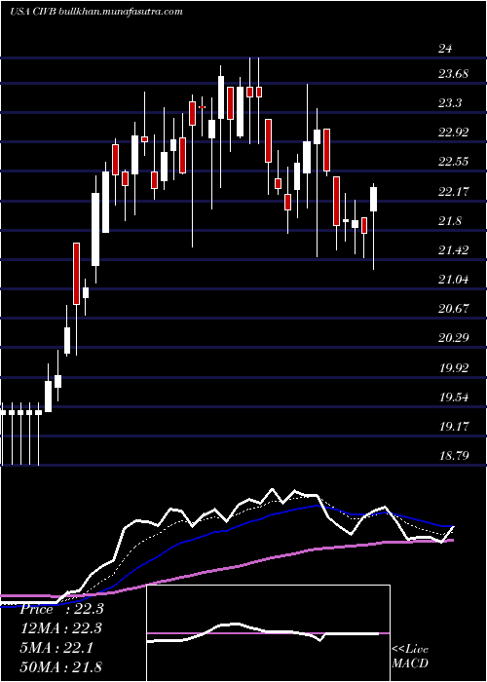This screenshot has width=487, height=682.
Task: Click the 23.68 price axis label
Action: [453, 73]
